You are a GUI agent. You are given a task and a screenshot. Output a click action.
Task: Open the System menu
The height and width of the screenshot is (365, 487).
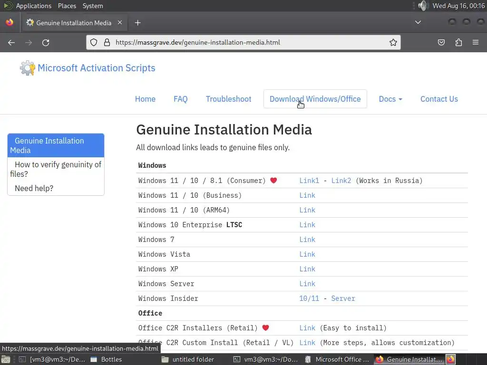pos(93,6)
